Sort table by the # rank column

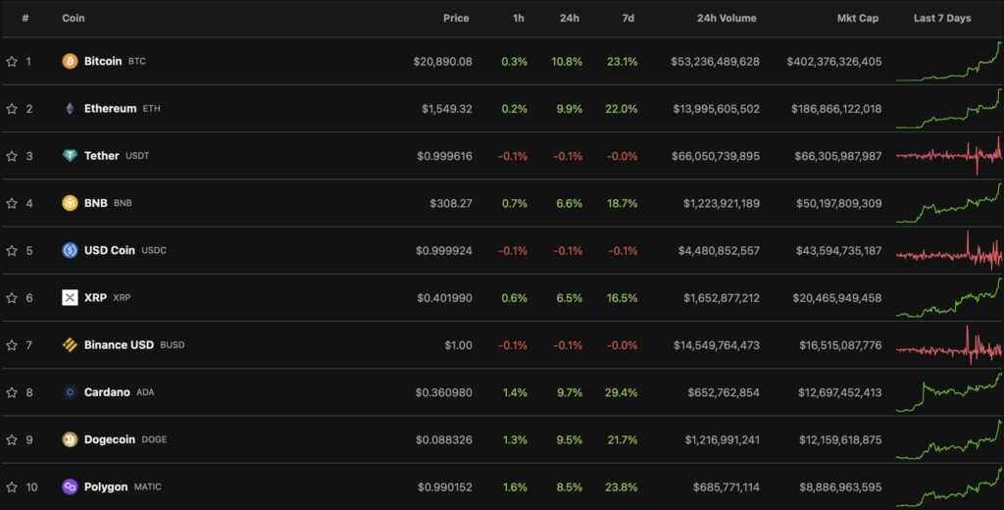tap(25, 18)
